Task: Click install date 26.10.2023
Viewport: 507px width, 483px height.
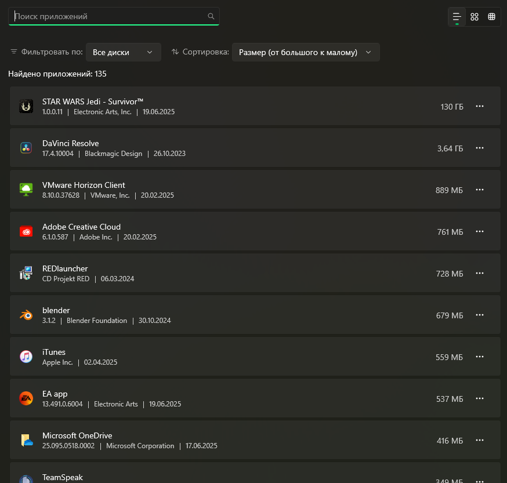Action: [169, 154]
